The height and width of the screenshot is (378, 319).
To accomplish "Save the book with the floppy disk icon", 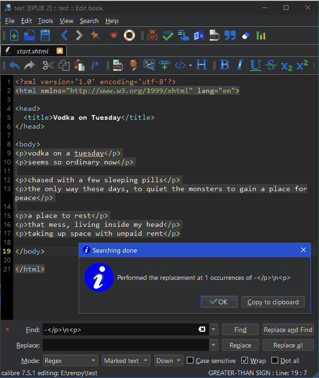I will click(x=45, y=35).
